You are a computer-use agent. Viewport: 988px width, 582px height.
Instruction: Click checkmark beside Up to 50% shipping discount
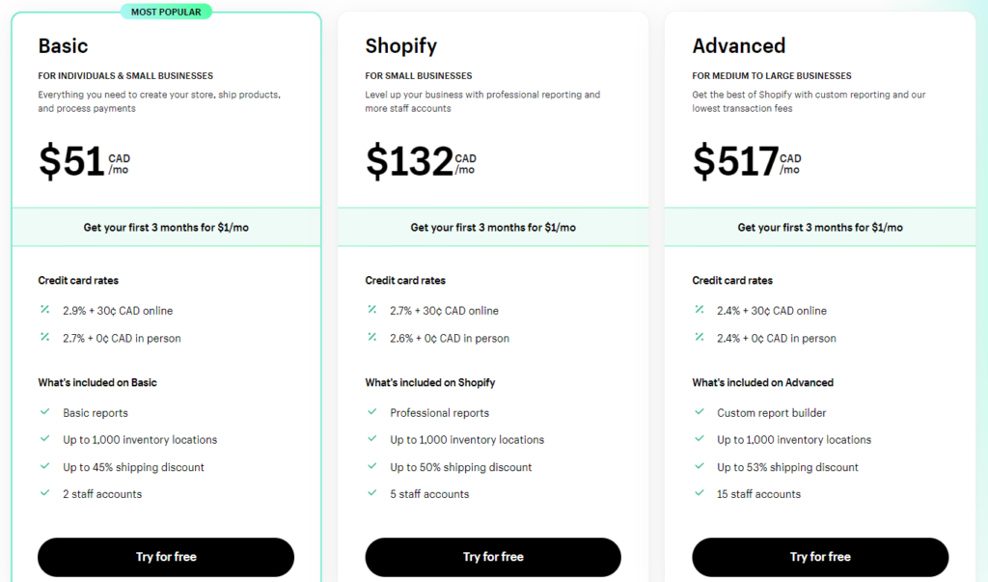point(371,466)
